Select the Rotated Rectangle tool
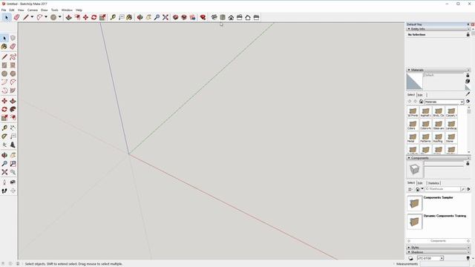475x267 pixels. point(13,65)
